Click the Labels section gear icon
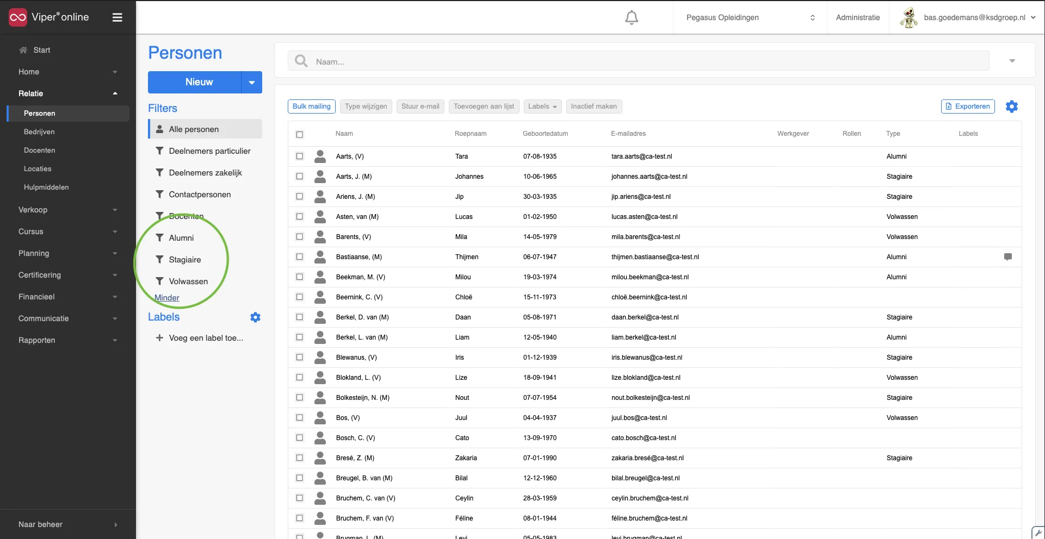Screen dimensions: 1045x539 tap(255, 317)
